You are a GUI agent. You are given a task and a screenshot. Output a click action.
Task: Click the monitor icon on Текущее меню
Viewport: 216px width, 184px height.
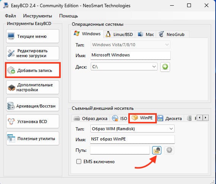[11, 36]
